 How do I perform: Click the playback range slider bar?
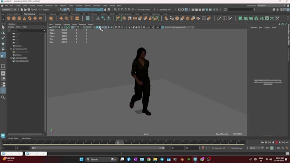click(x=98, y=148)
